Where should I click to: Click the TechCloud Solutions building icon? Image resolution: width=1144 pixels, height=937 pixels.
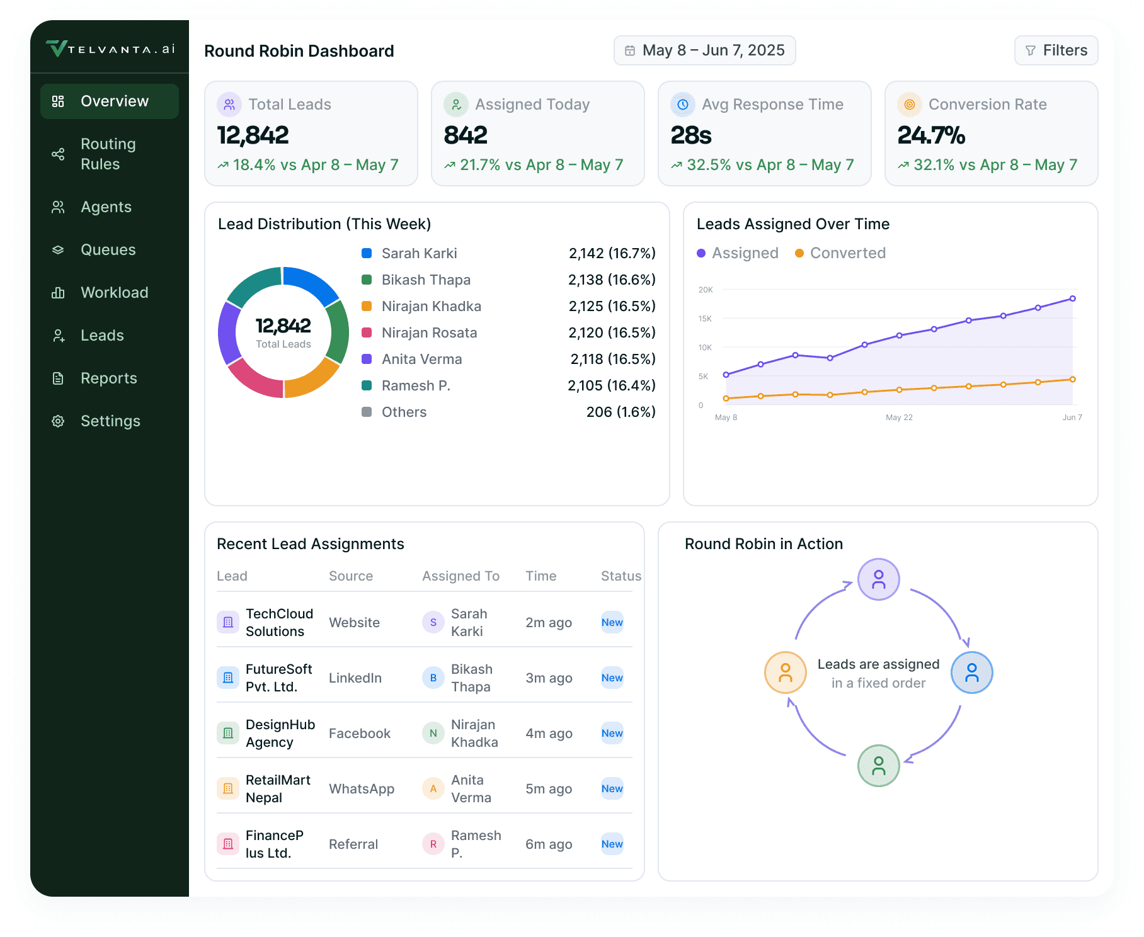pos(228,623)
